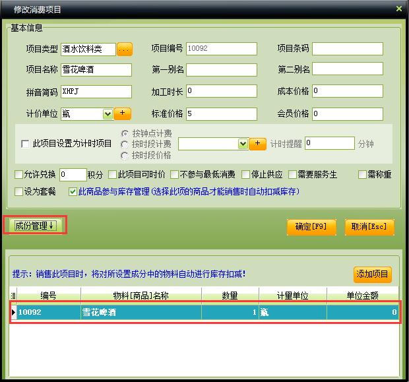Uncheck 此商品参与库存管理 checkbox

pyautogui.click(x=73, y=191)
